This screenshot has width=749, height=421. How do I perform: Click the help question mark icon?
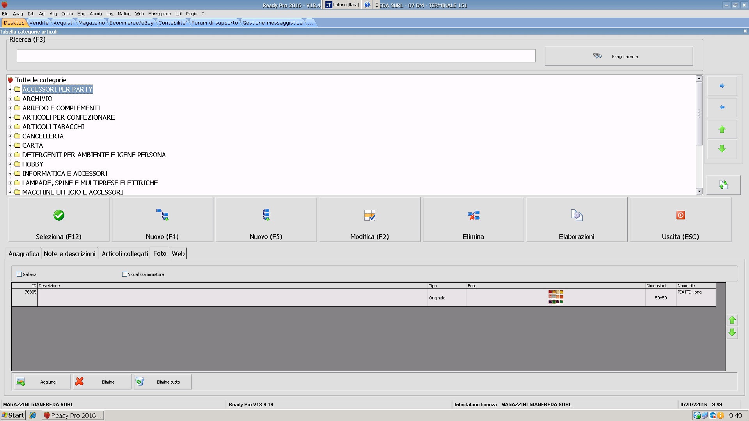(x=367, y=5)
